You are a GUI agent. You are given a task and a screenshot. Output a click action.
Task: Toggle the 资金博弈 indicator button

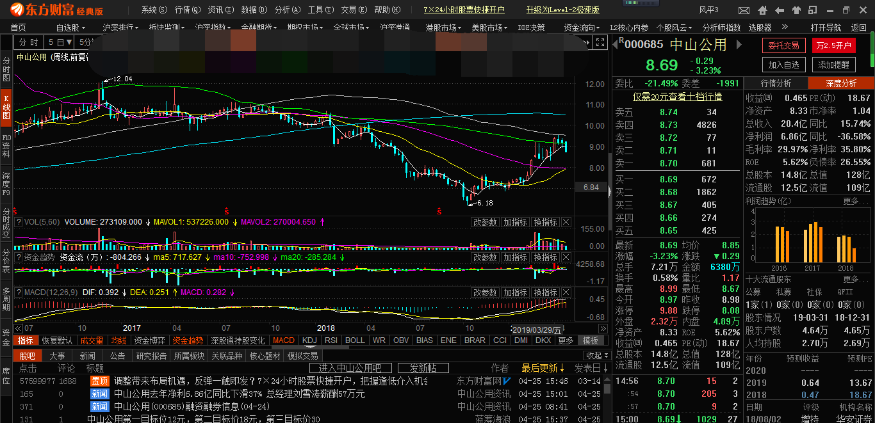[x=150, y=340]
